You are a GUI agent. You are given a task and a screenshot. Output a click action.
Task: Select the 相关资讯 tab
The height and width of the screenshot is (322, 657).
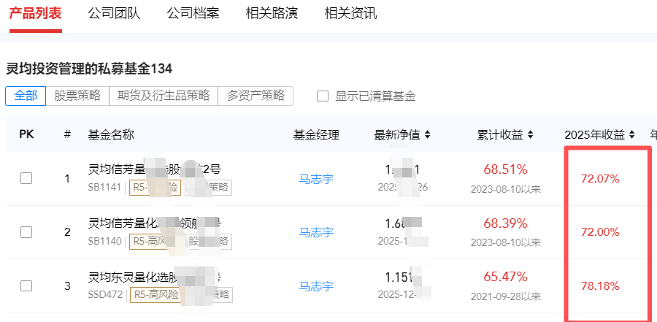coord(350,14)
